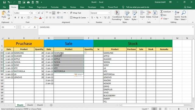
Task: Apply percent style
Action: tap(97, 18)
